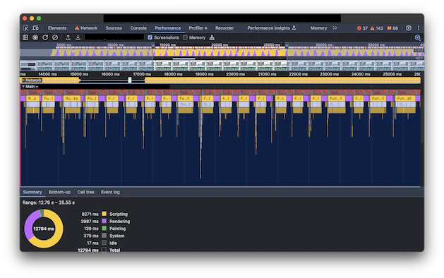Screen dimensions: 444x278
Task: Save the profile using the download icon
Action: pyautogui.click(x=78, y=37)
